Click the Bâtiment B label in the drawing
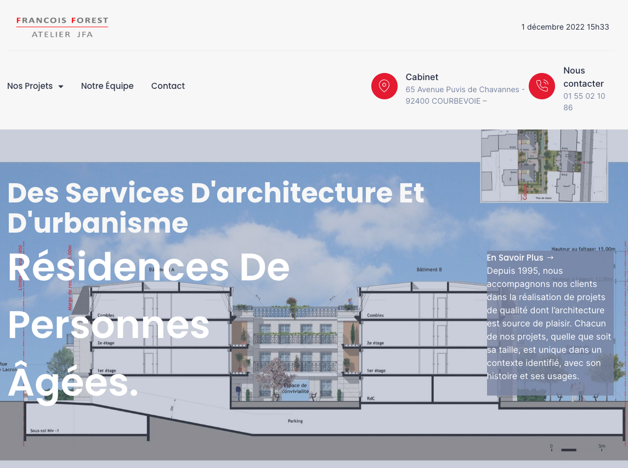Image resolution: width=628 pixels, height=468 pixels. pos(429,269)
